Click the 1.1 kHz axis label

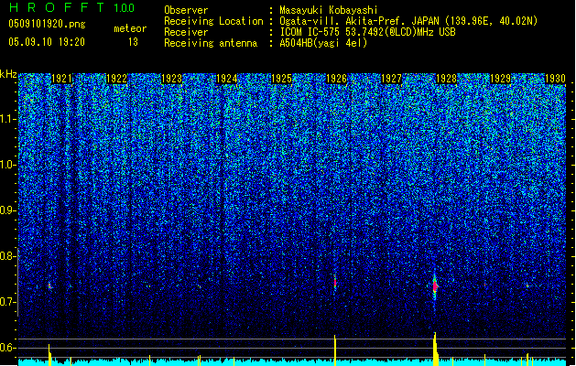click(8, 119)
